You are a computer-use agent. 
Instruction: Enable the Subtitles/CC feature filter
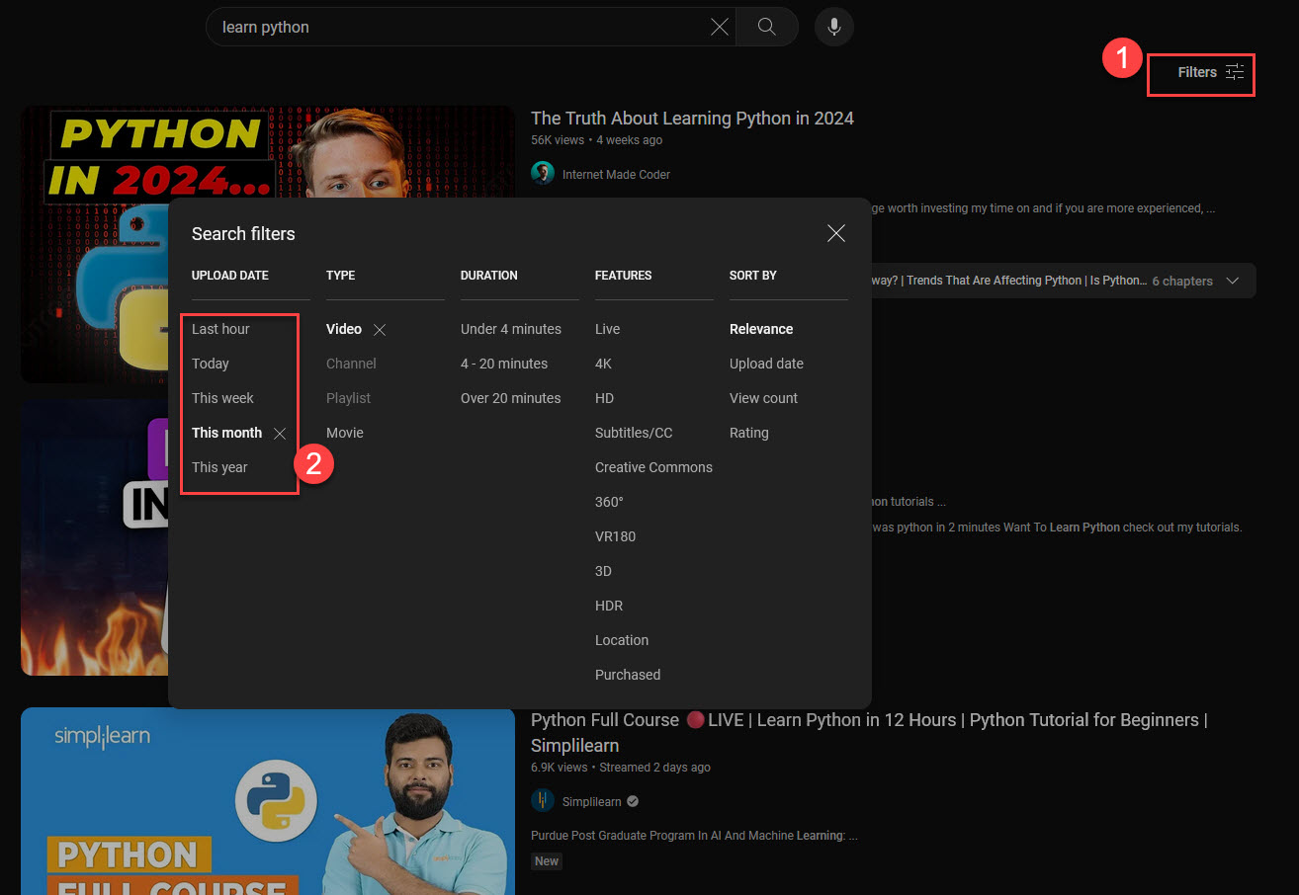[634, 433]
